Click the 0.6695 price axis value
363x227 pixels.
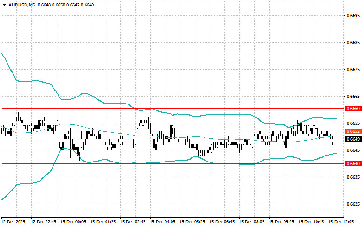[353, 16]
